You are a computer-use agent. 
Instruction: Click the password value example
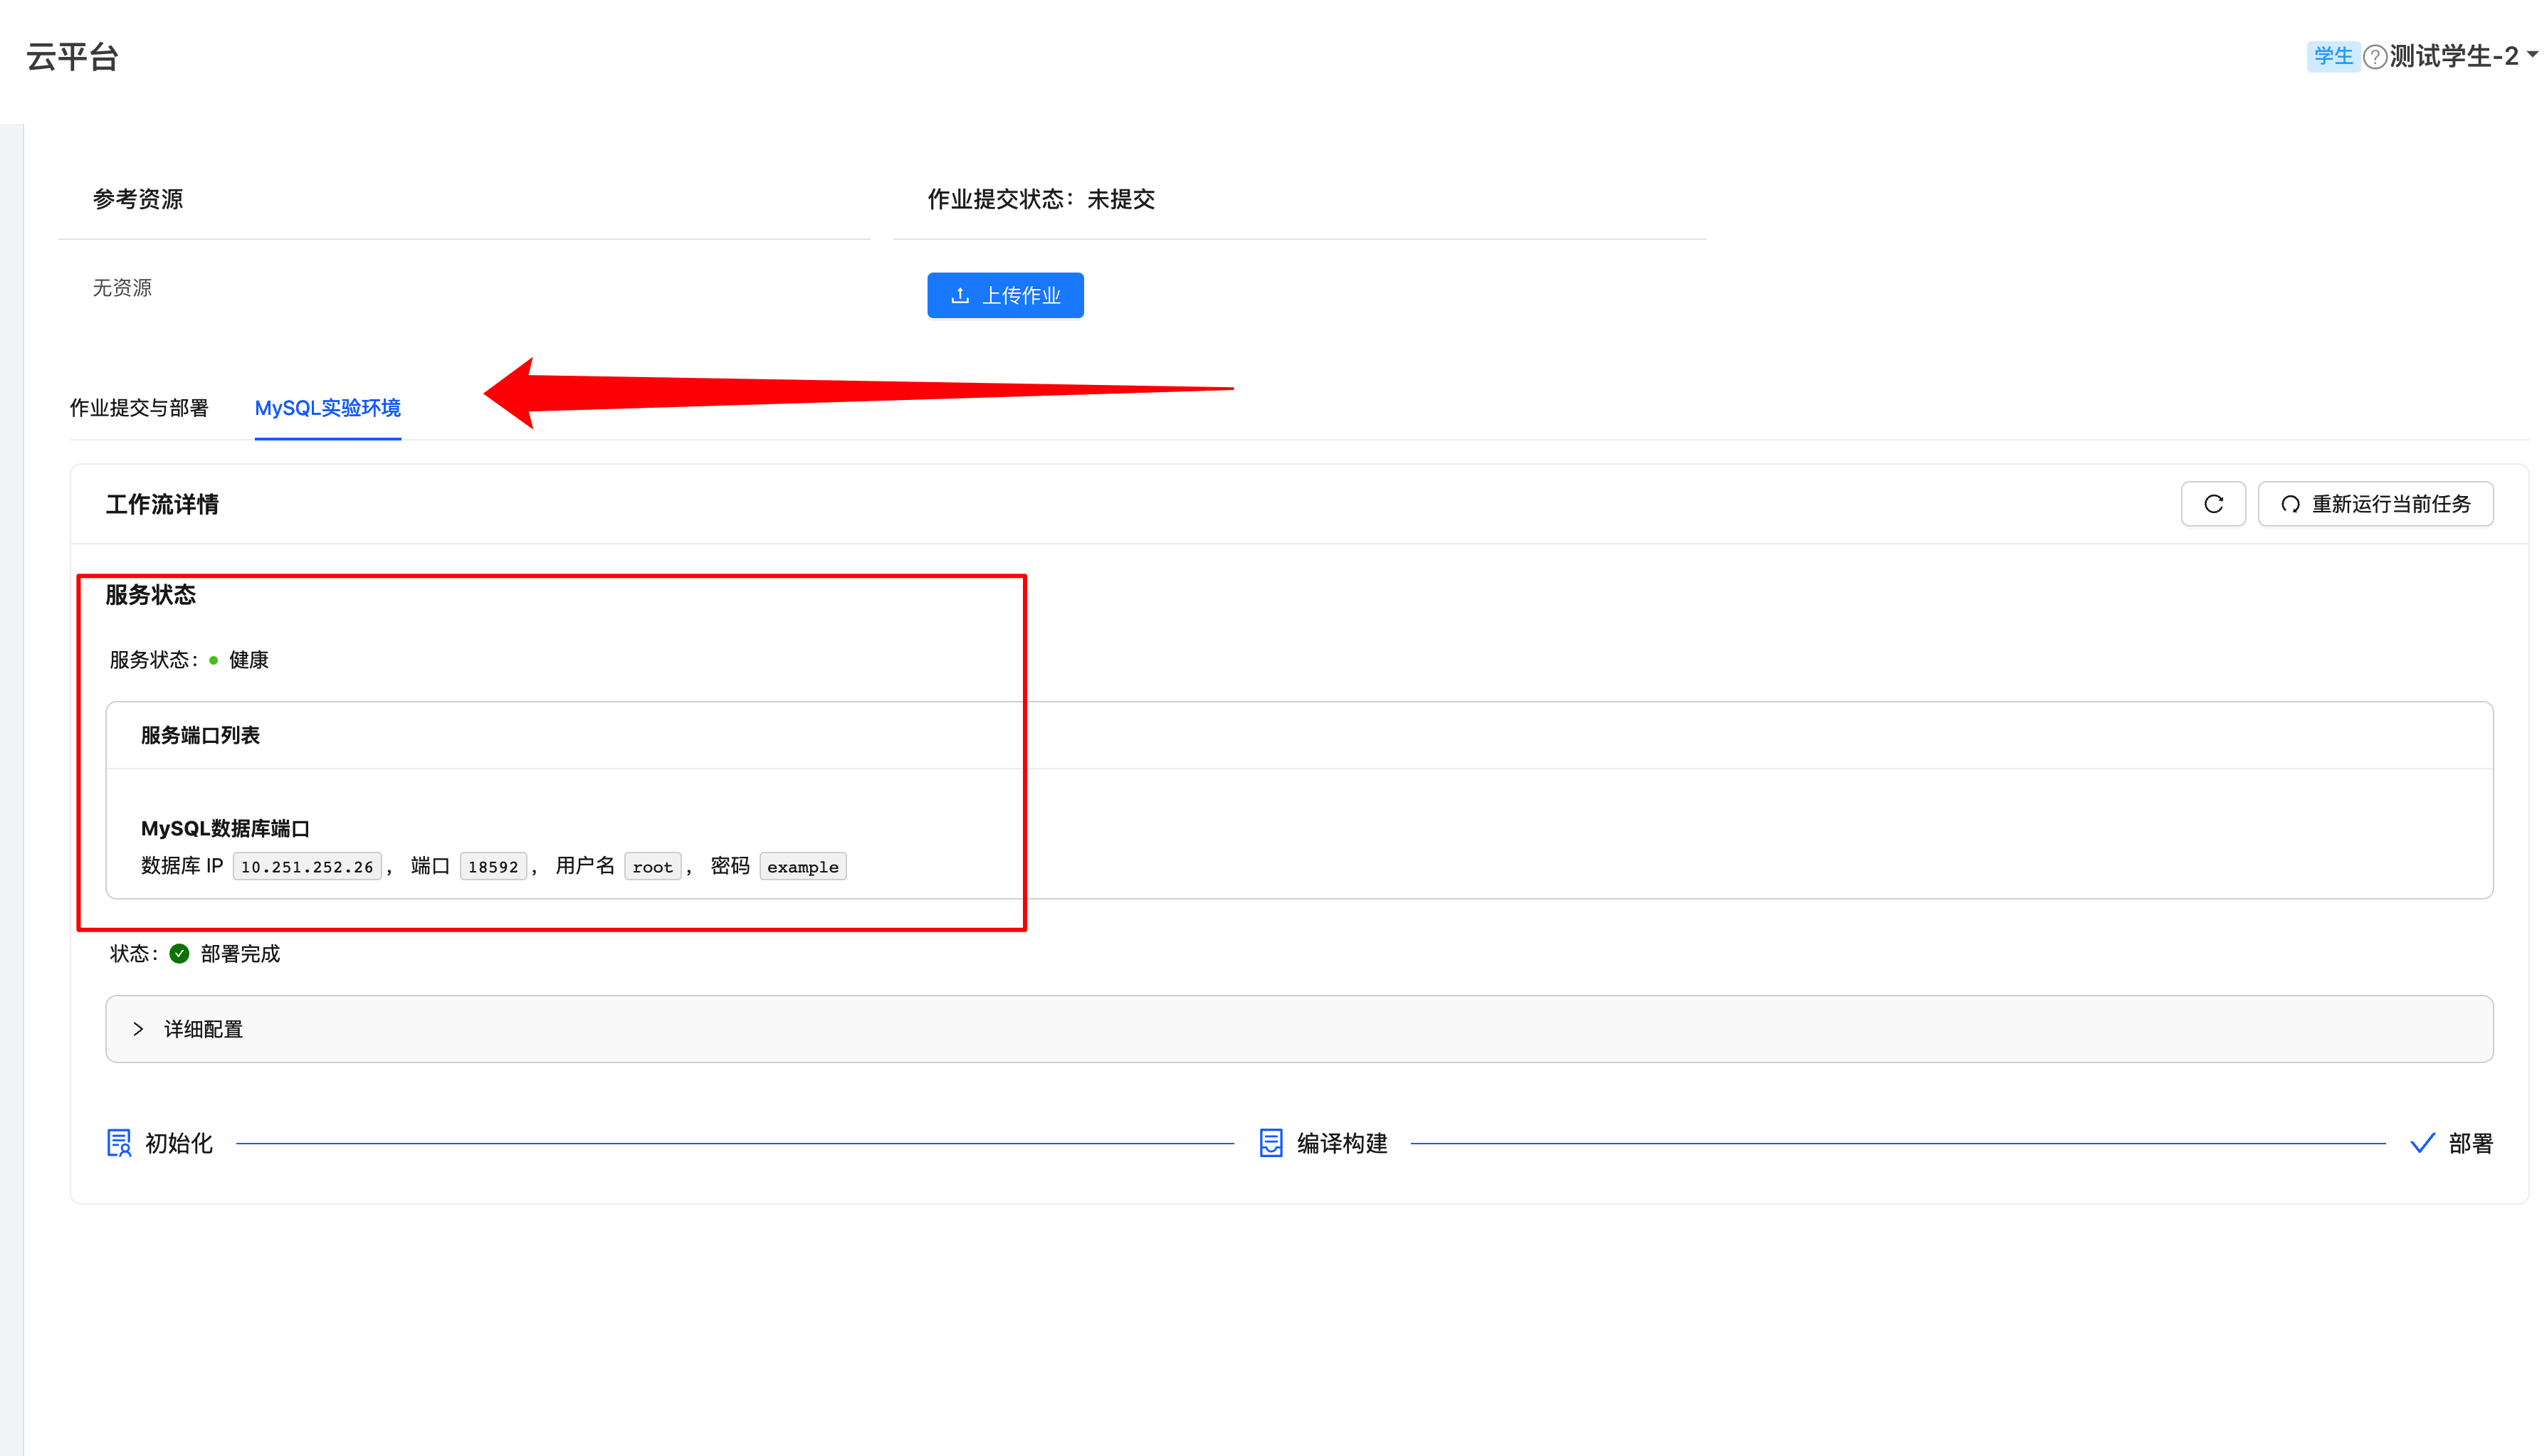pos(802,867)
